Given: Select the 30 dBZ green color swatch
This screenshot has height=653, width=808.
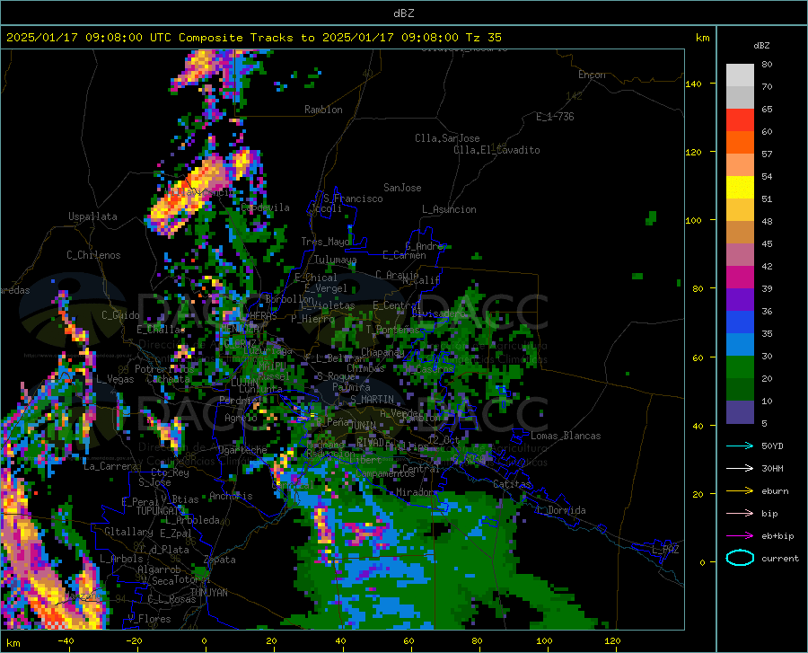Looking at the screenshot, I should tap(740, 367).
